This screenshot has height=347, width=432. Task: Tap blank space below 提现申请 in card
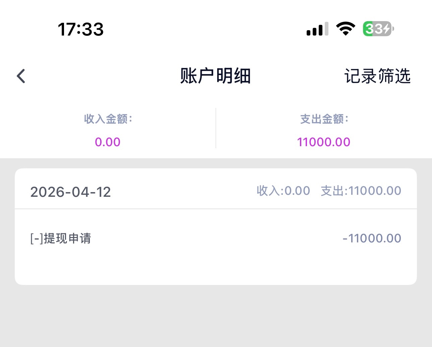[x=134, y=267]
